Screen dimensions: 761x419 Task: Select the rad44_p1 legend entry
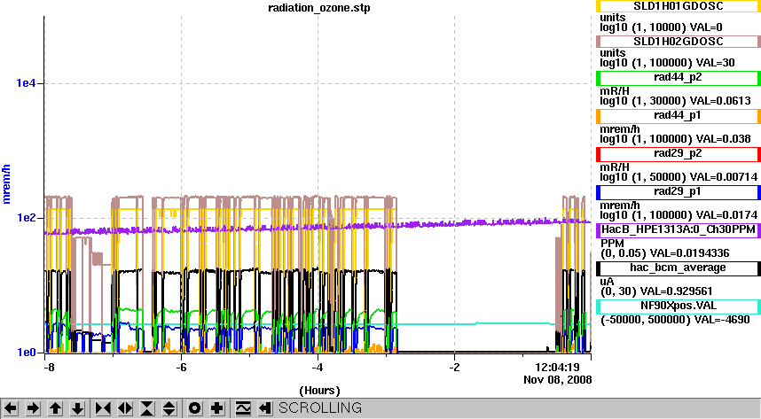[x=678, y=115]
